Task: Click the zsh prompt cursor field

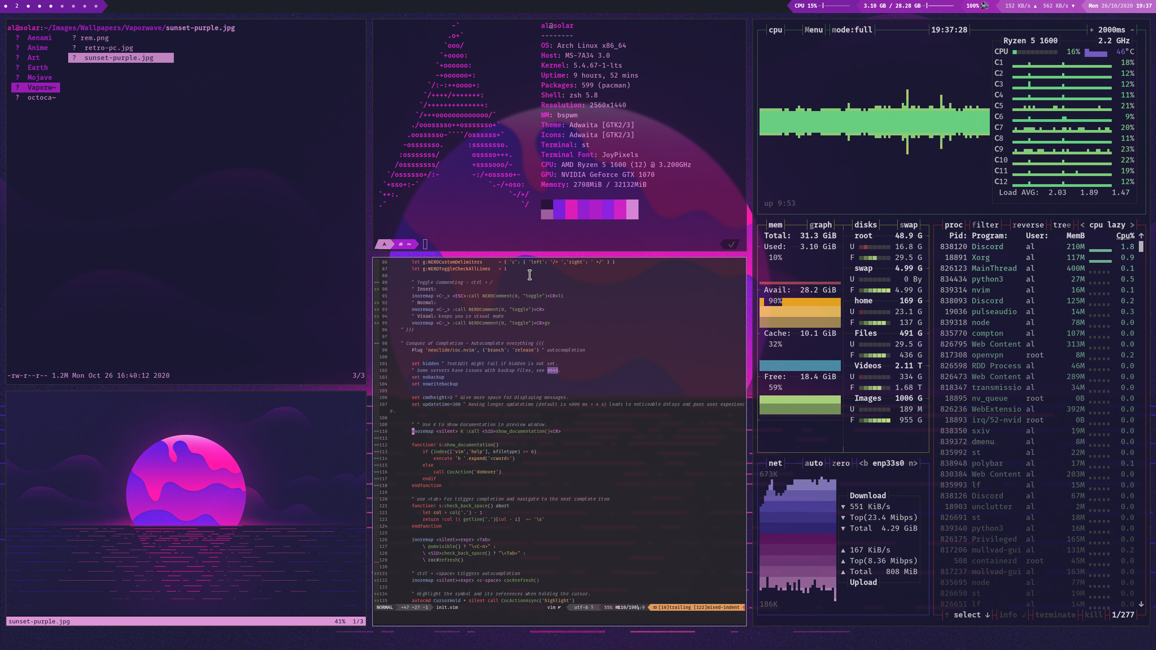Action: (x=425, y=244)
